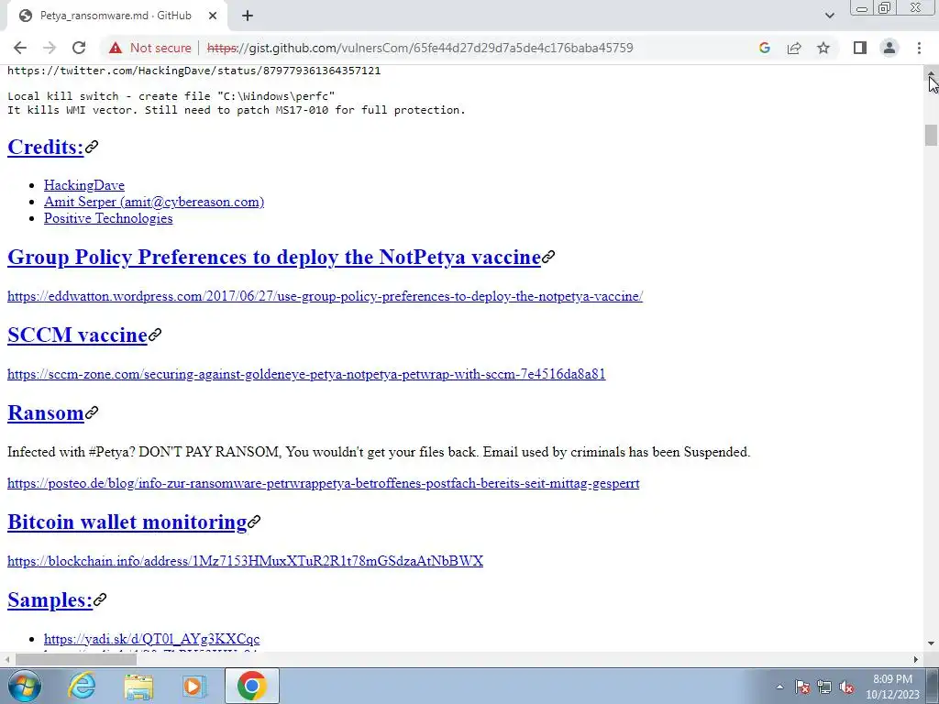Screen dimensions: 939x704
Task: Open the clock showing 8:09 PM
Action: click(x=892, y=687)
